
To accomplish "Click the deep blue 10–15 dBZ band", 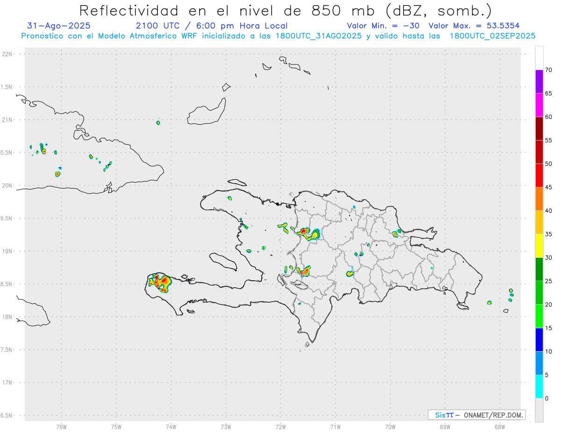I will 539,340.
